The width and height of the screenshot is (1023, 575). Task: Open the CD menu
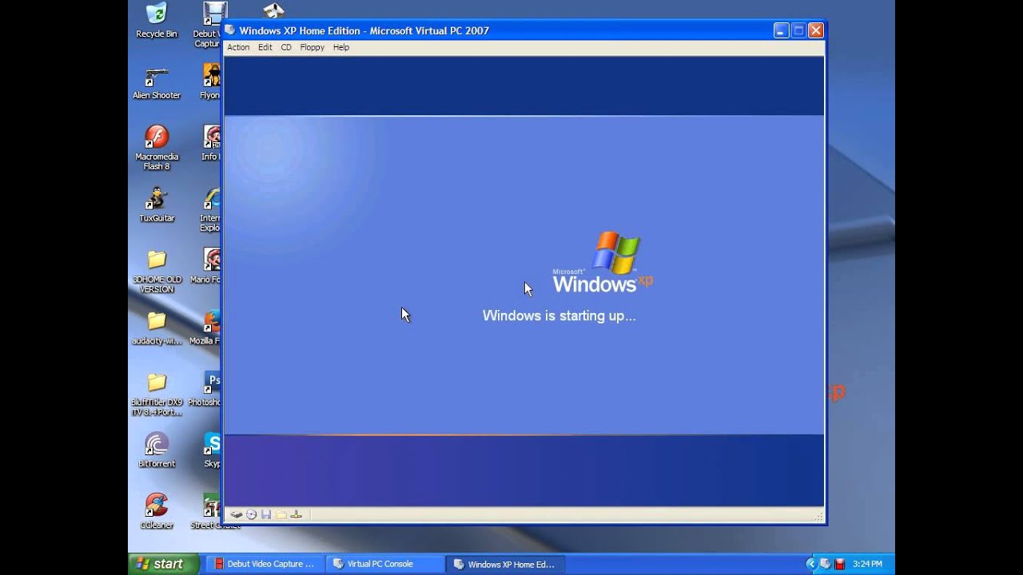286,47
